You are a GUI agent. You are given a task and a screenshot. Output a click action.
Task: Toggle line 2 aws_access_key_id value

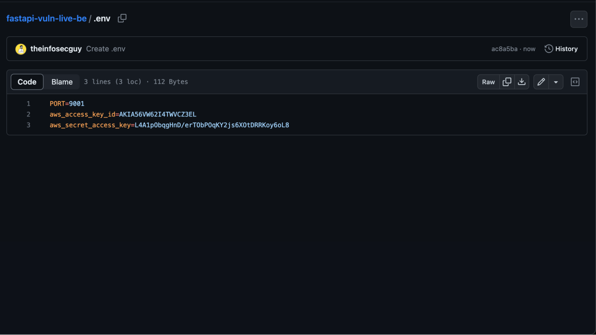click(158, 114)
